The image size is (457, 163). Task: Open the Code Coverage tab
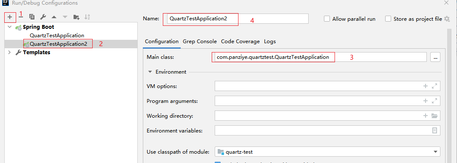tap(240, 41)
